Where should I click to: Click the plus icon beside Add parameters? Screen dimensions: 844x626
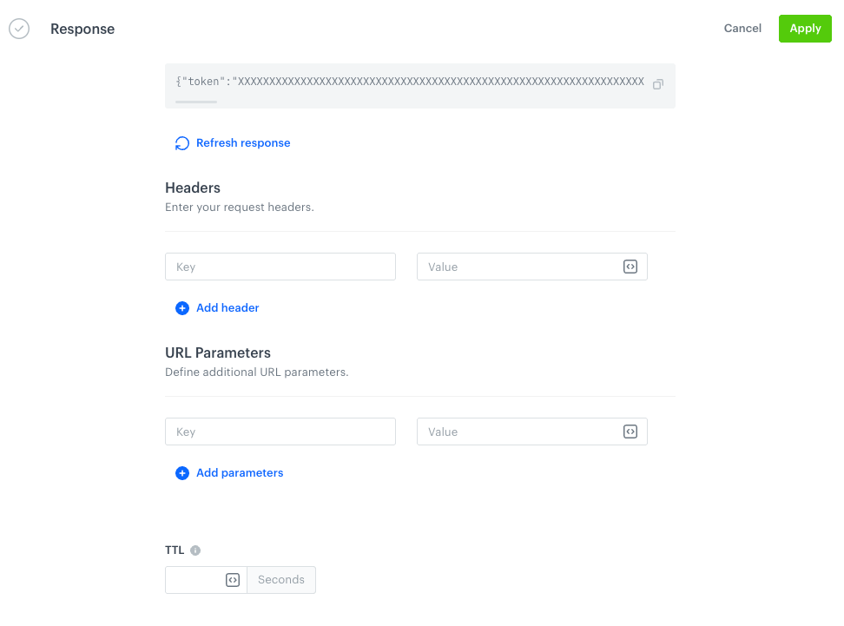pyautogui.click(x=182, y=473)
